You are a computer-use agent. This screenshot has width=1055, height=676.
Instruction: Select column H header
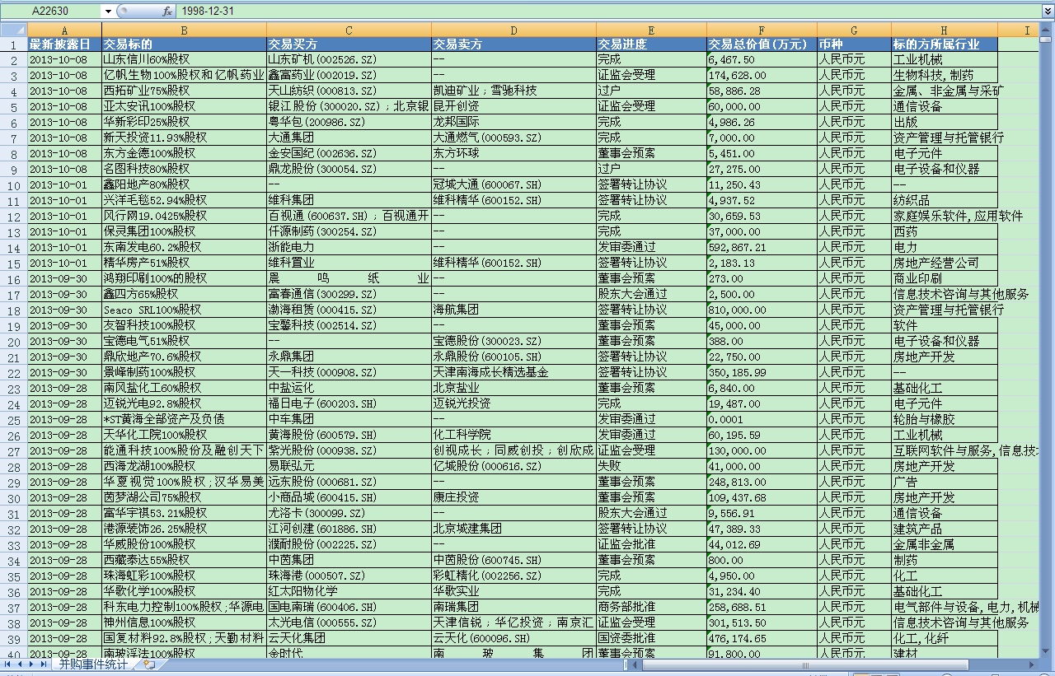[x=945, y=30]
